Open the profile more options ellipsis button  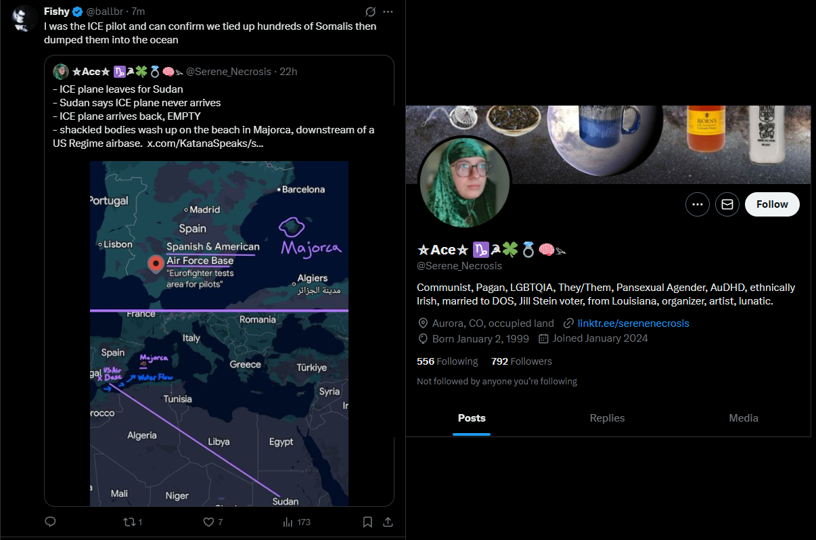point(698,204)
